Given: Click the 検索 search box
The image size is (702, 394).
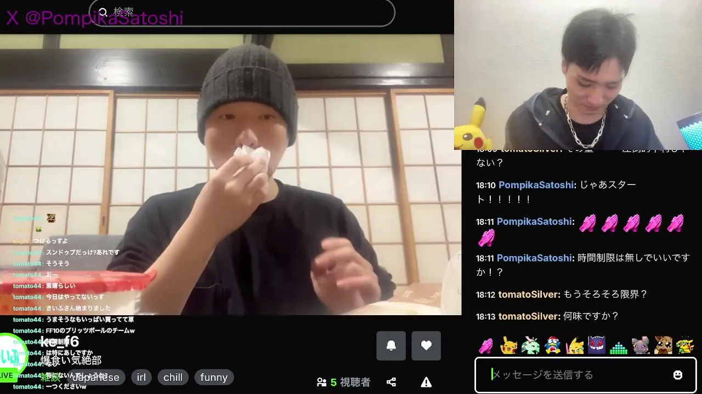Looking at the screenshot, I should (x=242, y=12).
